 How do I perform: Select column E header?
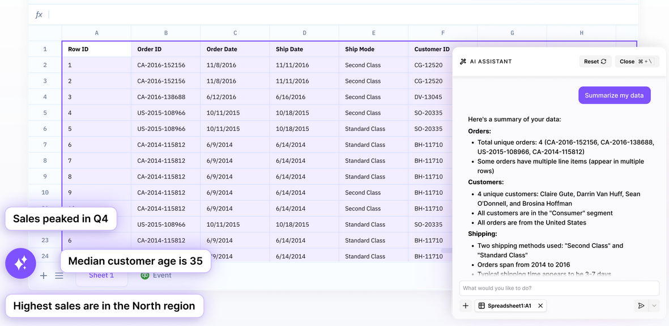click(374, 33)
